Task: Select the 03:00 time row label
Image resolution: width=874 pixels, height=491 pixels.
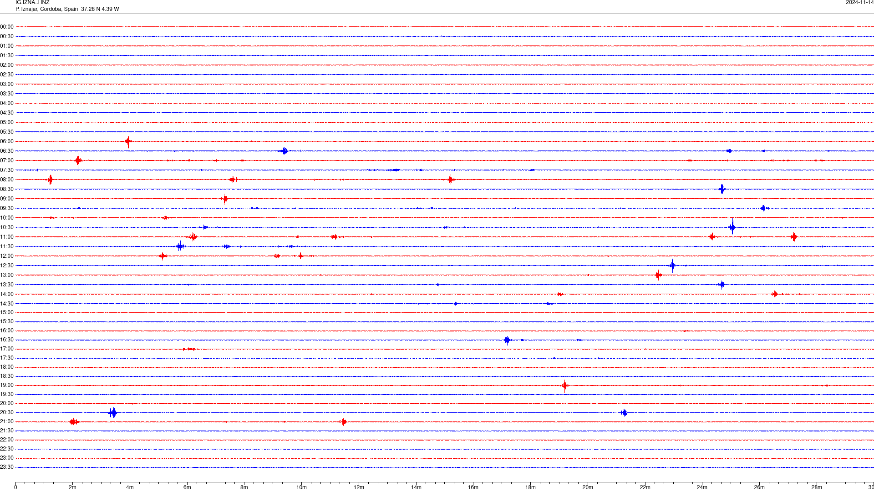Action: point(7,84)
